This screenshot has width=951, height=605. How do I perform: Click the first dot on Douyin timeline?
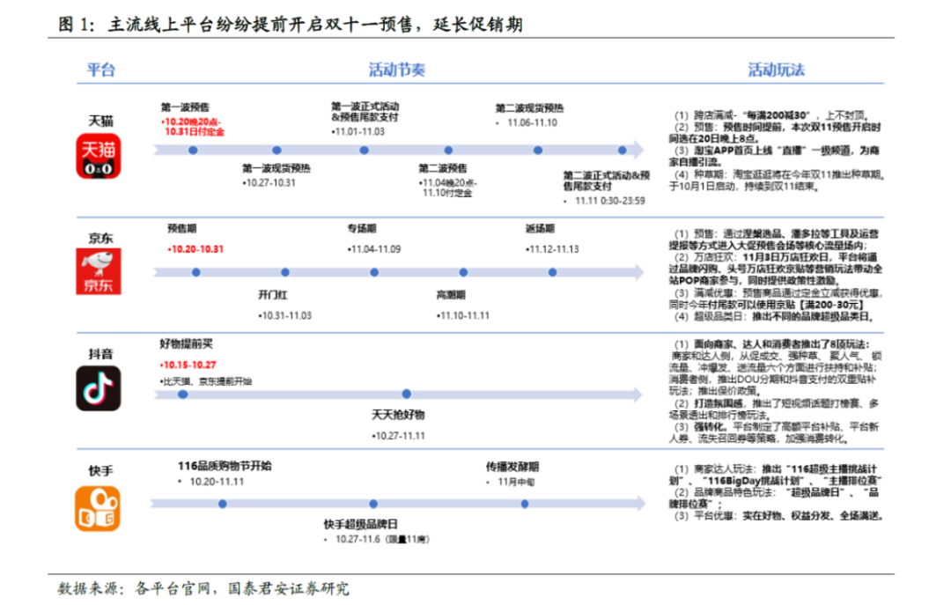(x=182, y=395)
